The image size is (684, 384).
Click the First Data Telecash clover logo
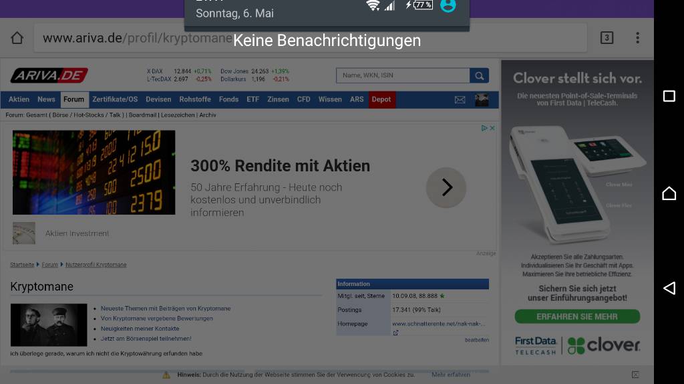pos(577,346)
